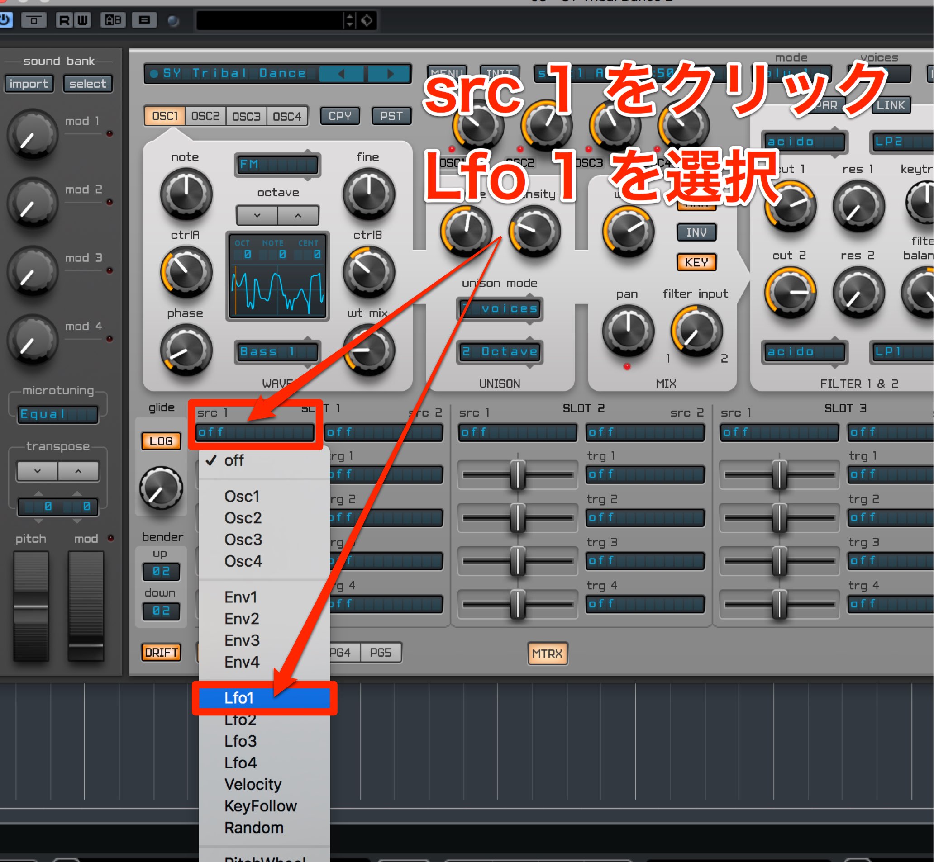Select the OSC4 tab

287,116
